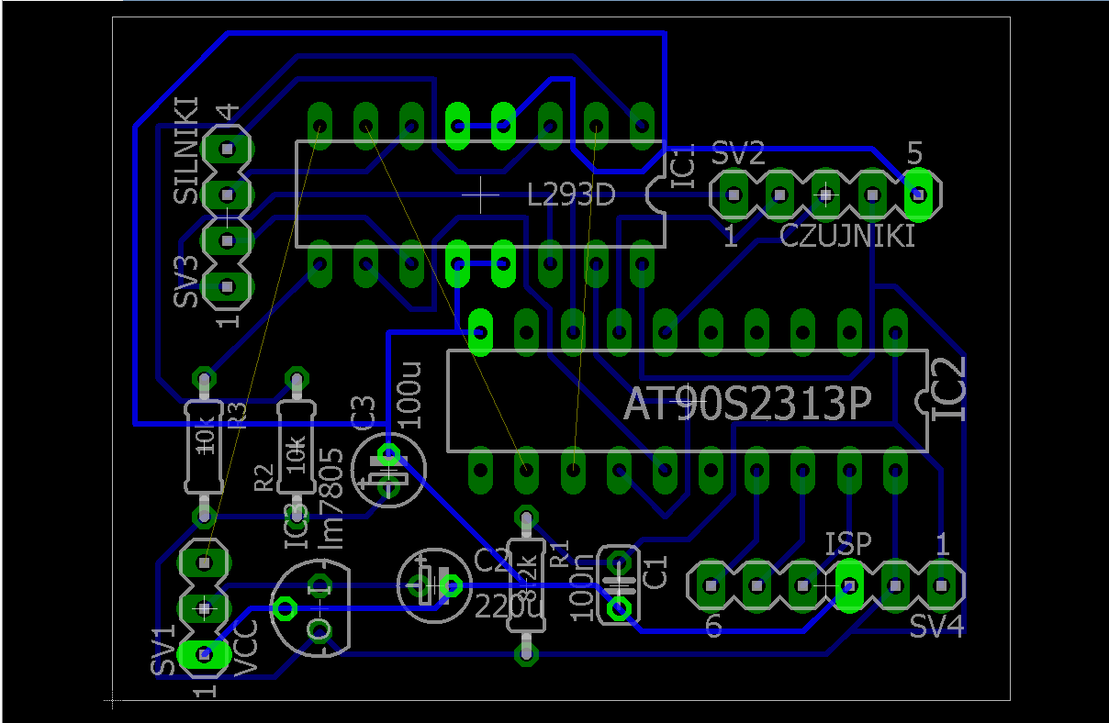Click the VCC label text
Screen dimensions: 1109x723
tap(246, 650)
